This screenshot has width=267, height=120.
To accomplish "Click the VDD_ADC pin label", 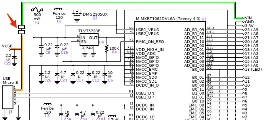I will click(145, 53).
